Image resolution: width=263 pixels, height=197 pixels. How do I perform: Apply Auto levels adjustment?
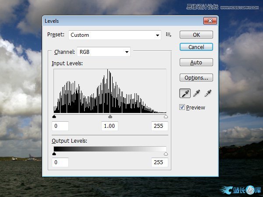[196, 63]
